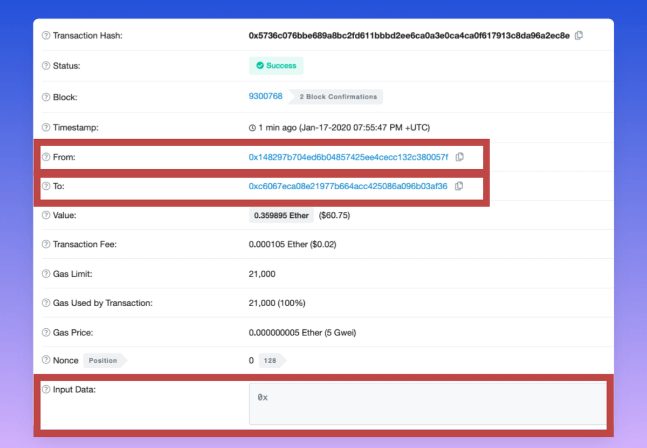Open block 9300768 link
647x448 pixels.
tap(265, 97)
